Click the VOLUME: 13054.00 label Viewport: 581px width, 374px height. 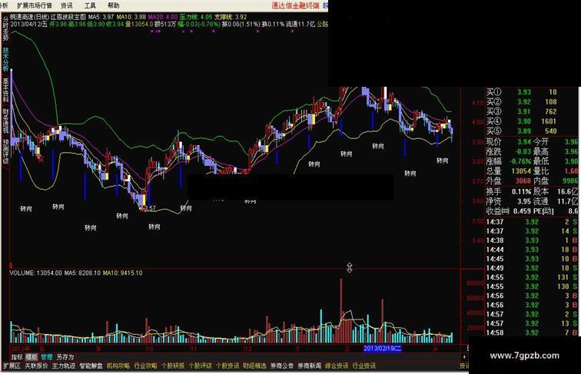[x=35, y=273]
